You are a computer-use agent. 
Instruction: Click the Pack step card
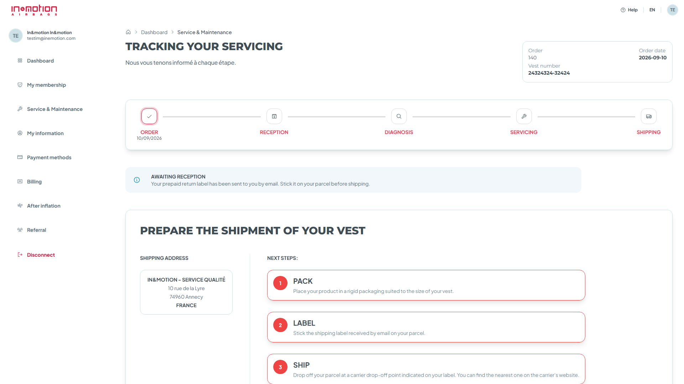coord(426,285)
